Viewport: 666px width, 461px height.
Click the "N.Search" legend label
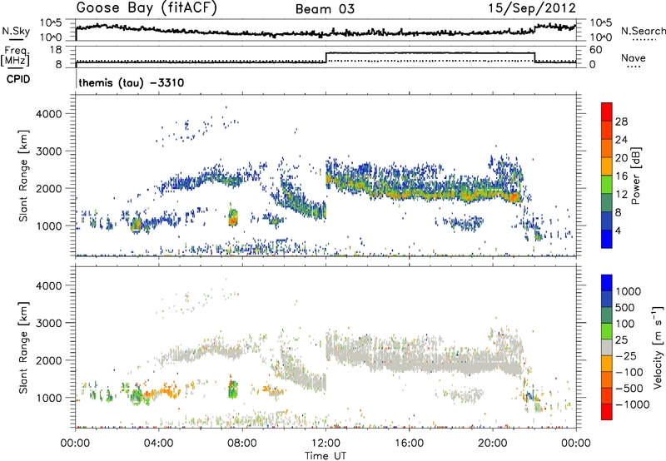pyautogui.click(x=643, y=31)
